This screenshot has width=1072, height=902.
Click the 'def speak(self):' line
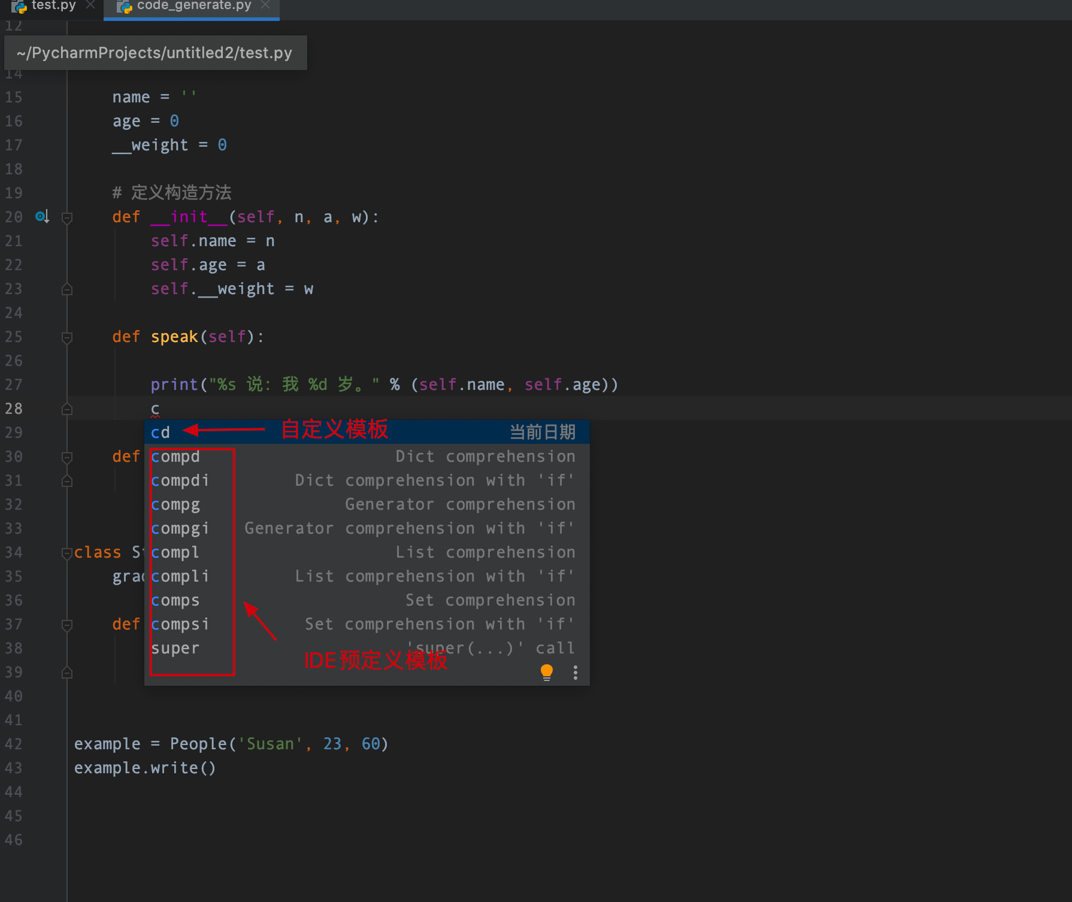pyautogui.click(x=188, y=337)
